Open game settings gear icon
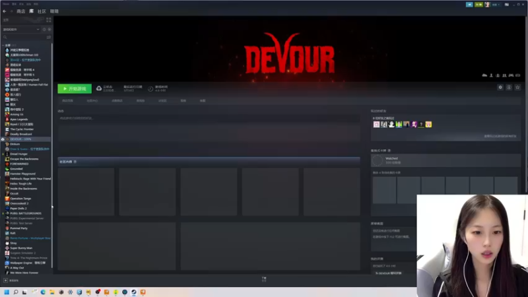The width and height of the screenshot is (528, 297). pos(500,87)
